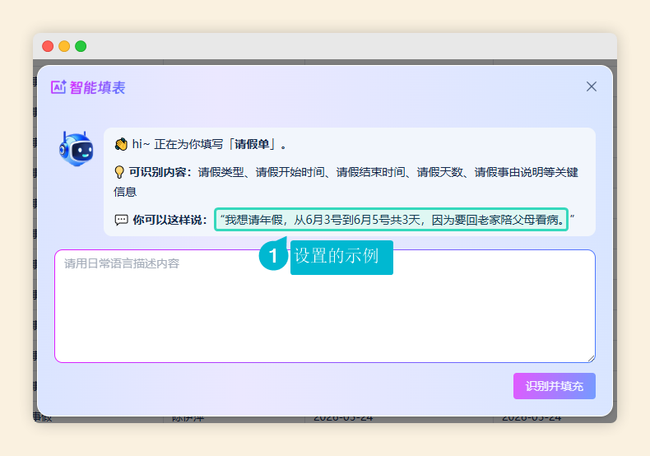
Task: Click the 可识别内容 label
Action: point(160,172)
